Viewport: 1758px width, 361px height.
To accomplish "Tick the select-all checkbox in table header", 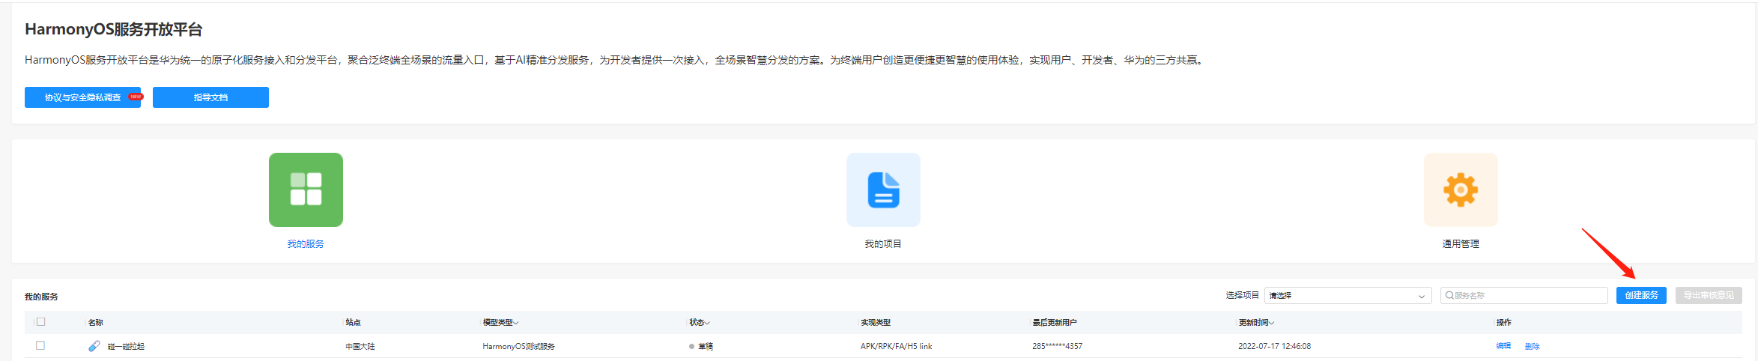I will tap(41, 322).
